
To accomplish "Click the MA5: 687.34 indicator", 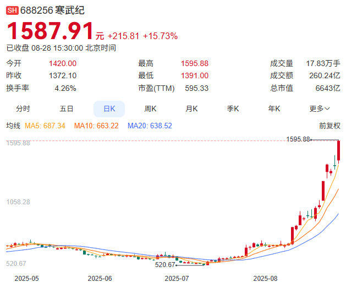I will point(45,126).
